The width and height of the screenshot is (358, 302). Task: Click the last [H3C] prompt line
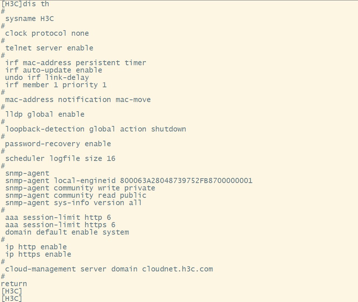coord(11,299)
